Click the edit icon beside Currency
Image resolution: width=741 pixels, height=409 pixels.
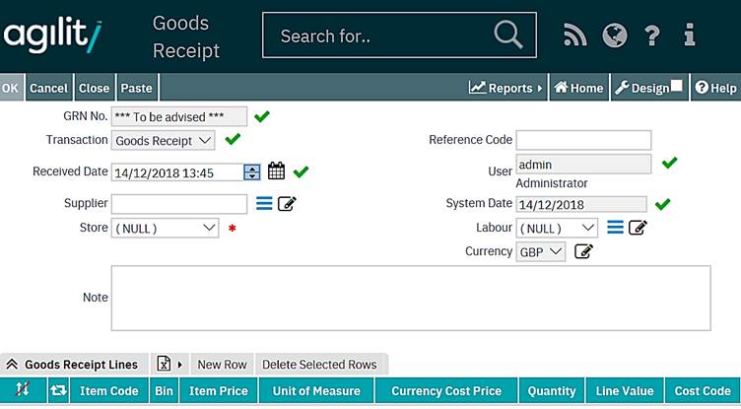click(x=583, y=251)
